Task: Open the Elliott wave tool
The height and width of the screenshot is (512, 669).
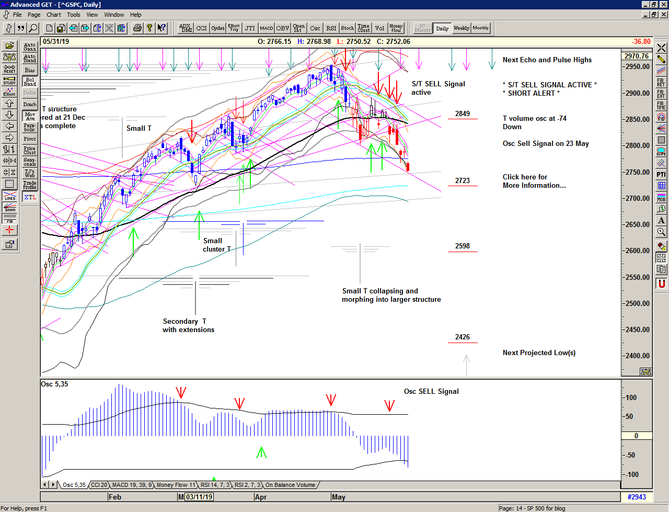Action: (x=9, y=92)
